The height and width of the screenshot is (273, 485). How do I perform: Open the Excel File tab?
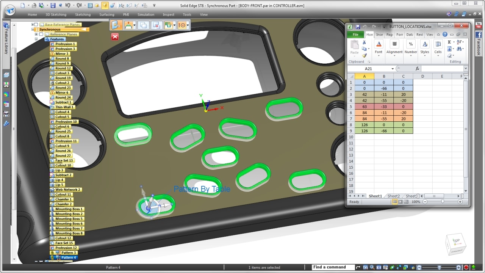click(355, 35)
